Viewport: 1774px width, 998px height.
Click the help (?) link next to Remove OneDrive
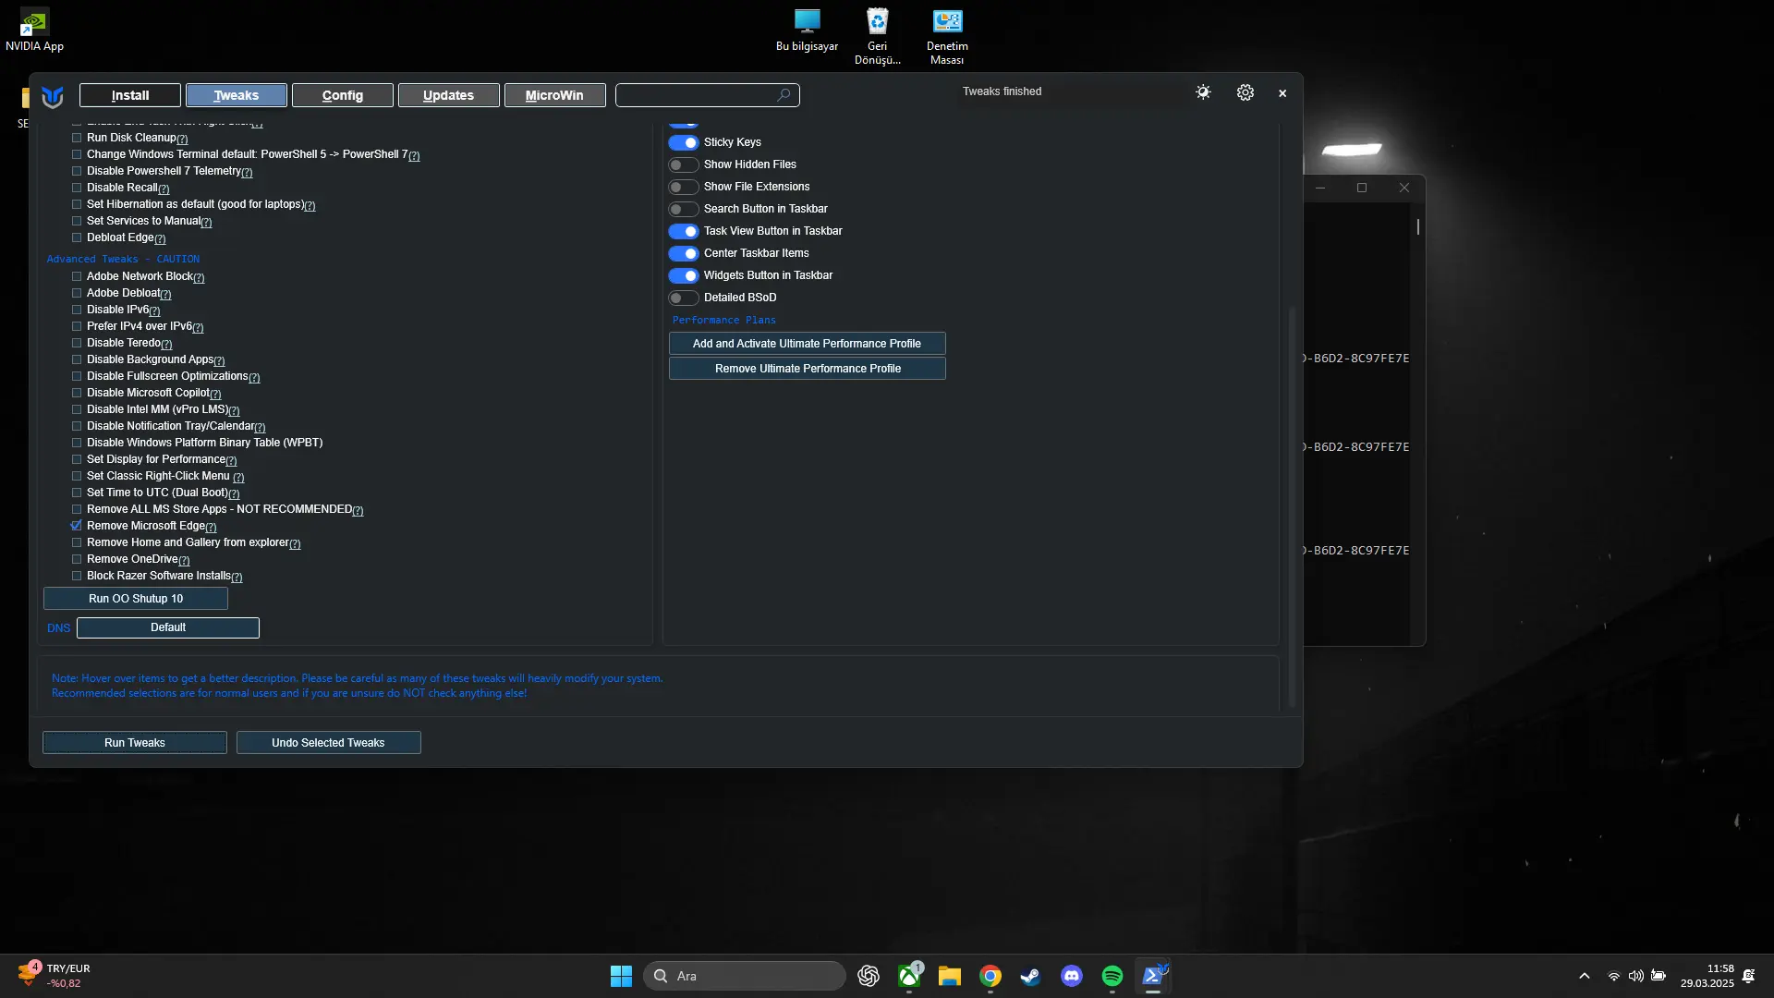click(184, 560)
